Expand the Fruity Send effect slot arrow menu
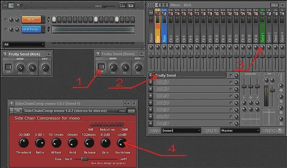This screenshot has height=168, width=287. [150, 75]
